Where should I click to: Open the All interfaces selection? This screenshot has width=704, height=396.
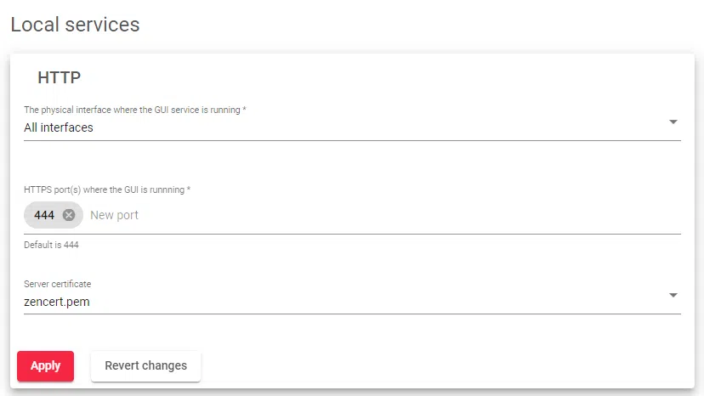click(x=59, y=127)
